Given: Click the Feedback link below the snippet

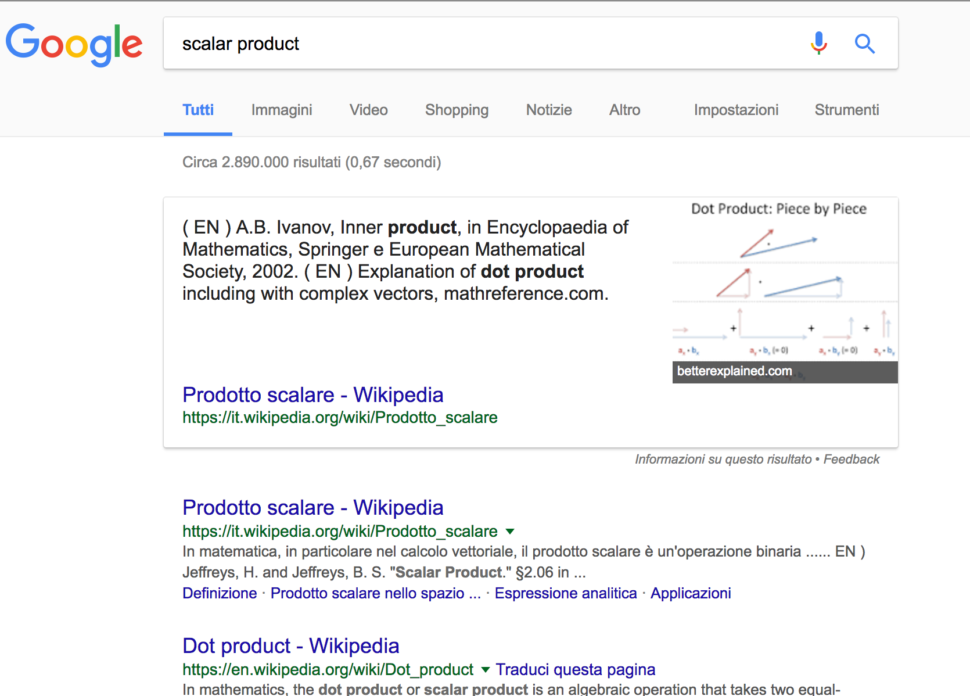Looking at the screenshot, I should coord(852,460).
